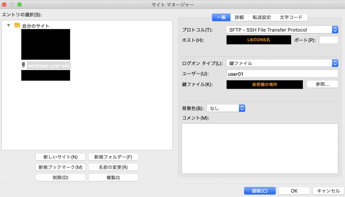Screen dimensions: 345x197
Task: Click the ポート input field
Action: [x=329, y=40]
